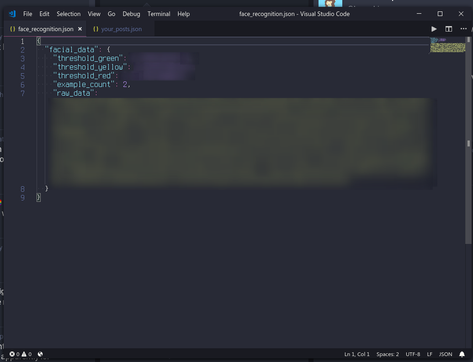This screenshot has height=362, width=473.
Task: Click the errors count icon in status bar
Action: tap(12, 354)
